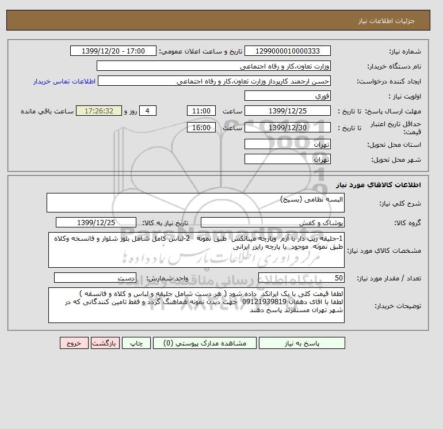Viewport: 443px width, 429px height.
Task: Click the پاسخ به نیاز button
Action: pyautogui.click(x=301, y=343)
